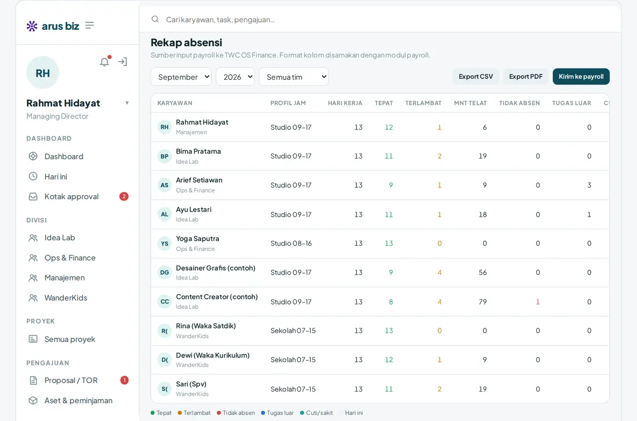The width and height of the screenshot is (637, 421).
Task: Expand the user menu arrow beside Rahmat Hidayat
Action: [x=127, y=103]
